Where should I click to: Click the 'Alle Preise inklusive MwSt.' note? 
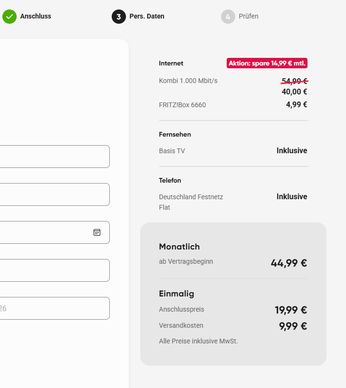point(198,341)
